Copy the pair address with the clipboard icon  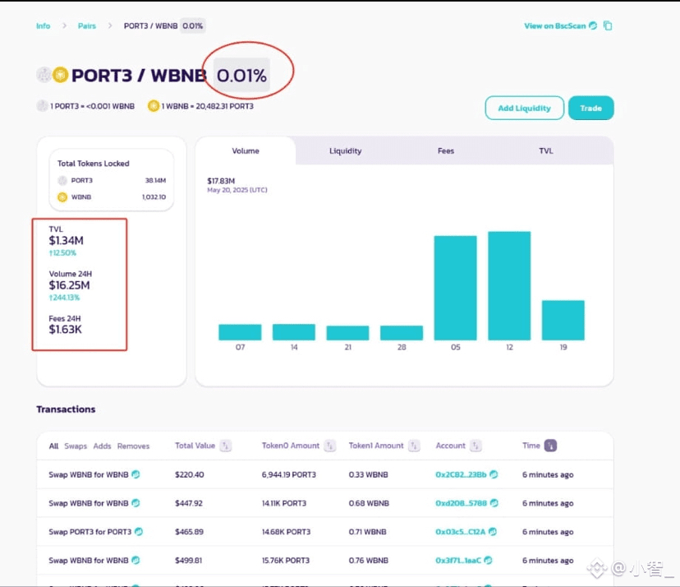(608, 25)
